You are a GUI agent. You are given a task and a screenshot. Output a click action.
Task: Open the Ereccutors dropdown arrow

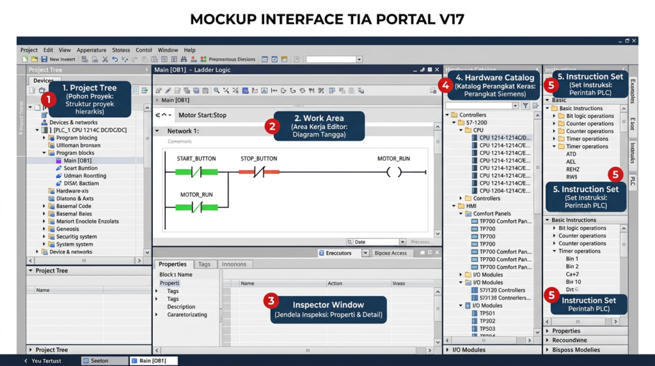(x=365, y=253)
